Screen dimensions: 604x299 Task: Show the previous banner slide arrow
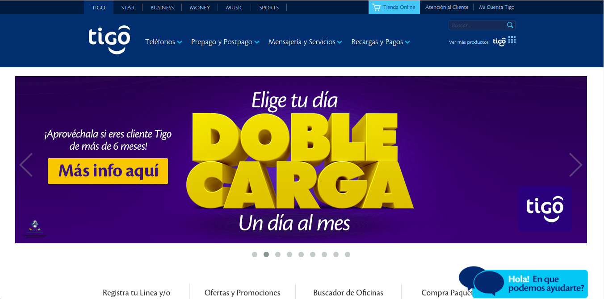point(26,165)
